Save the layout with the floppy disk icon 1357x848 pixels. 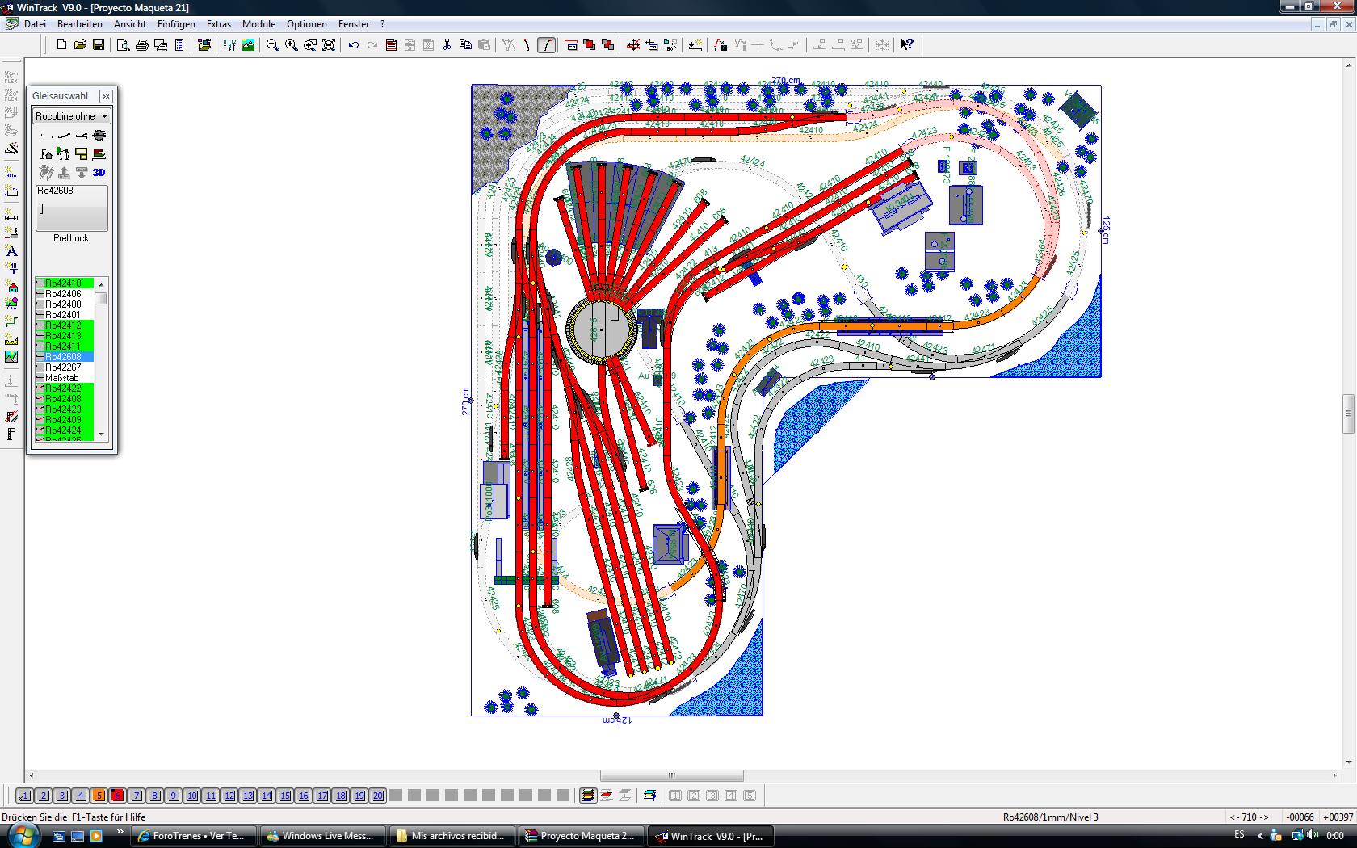click(98, 45)
